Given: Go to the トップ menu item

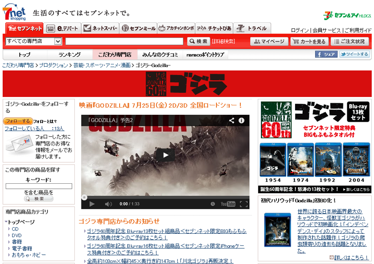Looking at the screenshot, I should [25, 55].
